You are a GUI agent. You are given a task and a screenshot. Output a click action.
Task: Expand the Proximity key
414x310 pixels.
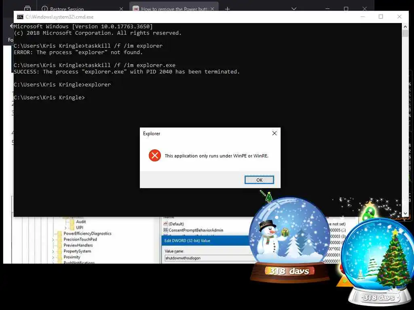click(x=53, y=257)
